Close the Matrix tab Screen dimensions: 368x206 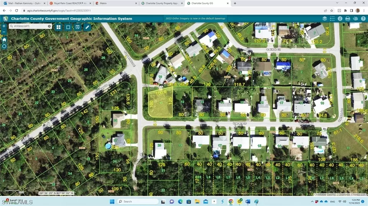pos(136,3)
